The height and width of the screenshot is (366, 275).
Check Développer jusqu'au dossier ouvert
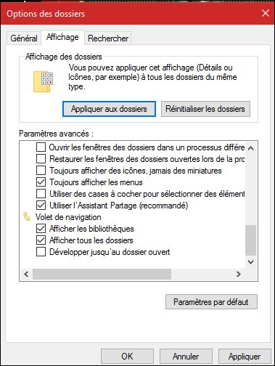coord(41,252)
